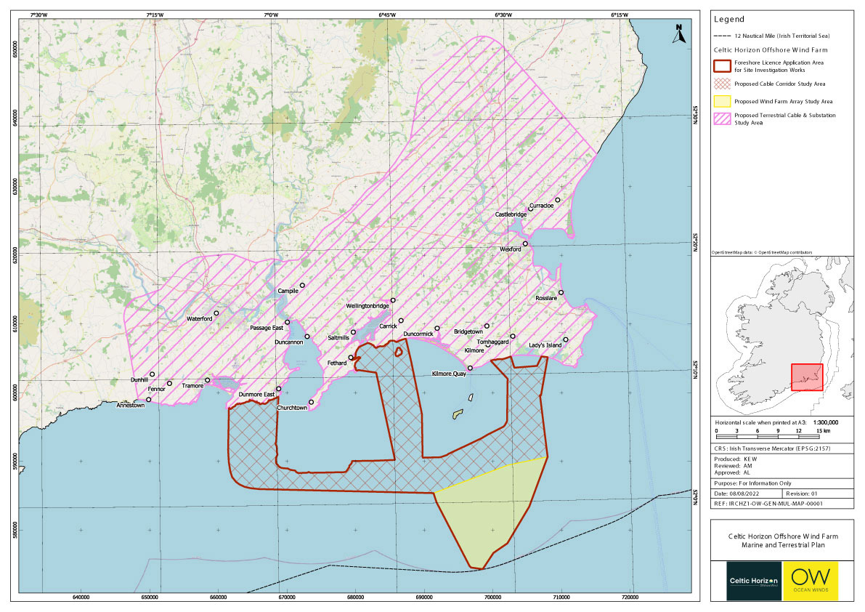Click the 12 Nautical Mile dashed line symbol

tap(722, 35)
